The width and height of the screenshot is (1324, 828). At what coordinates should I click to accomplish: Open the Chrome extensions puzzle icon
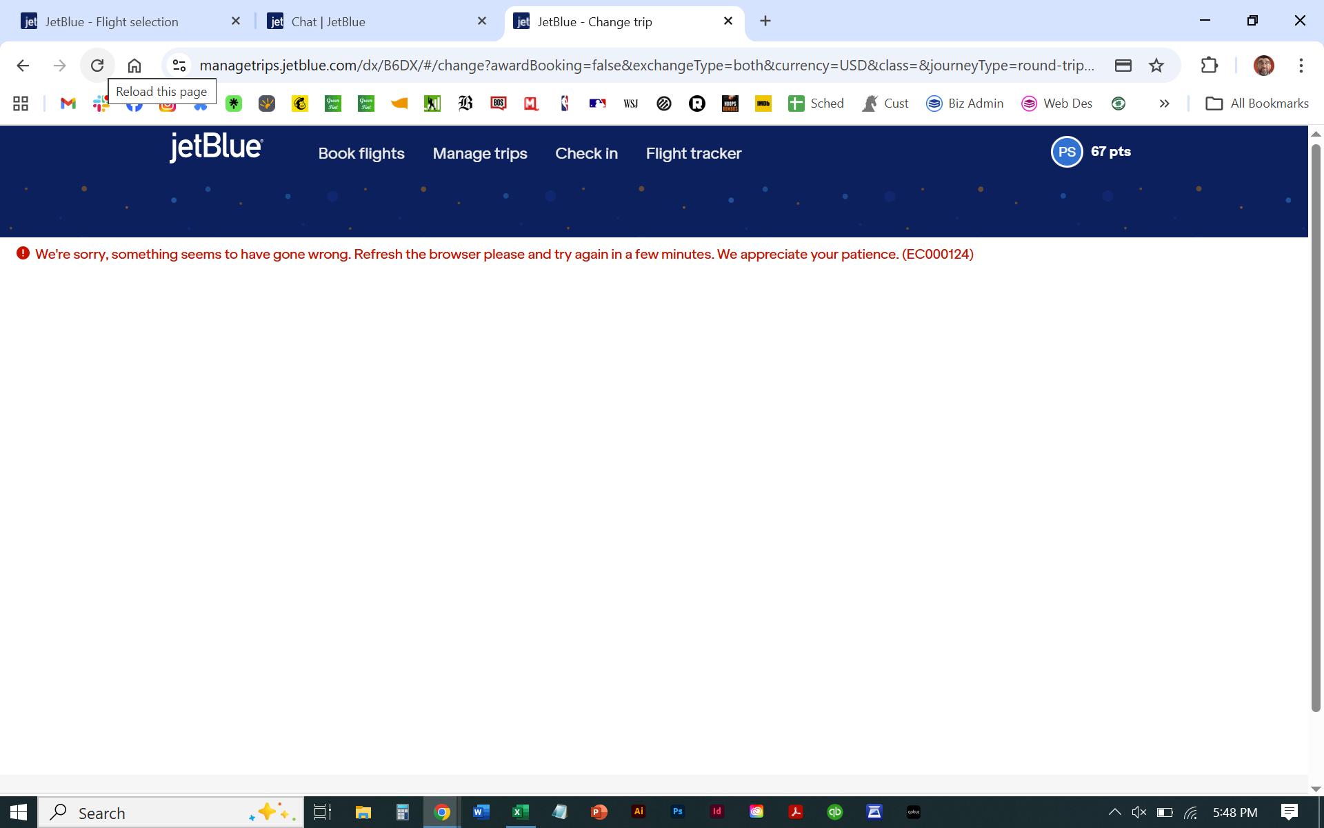(1210, 66)
